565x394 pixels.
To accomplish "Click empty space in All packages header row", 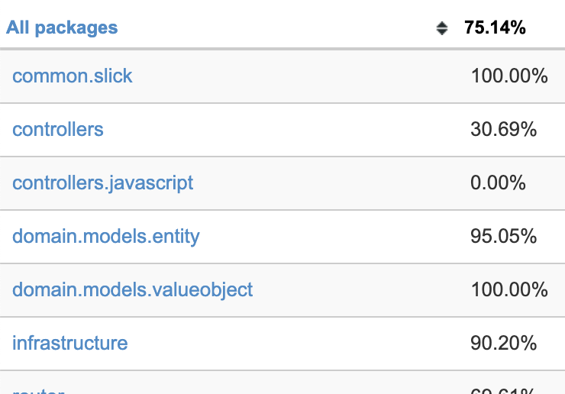I will (274, 27).
